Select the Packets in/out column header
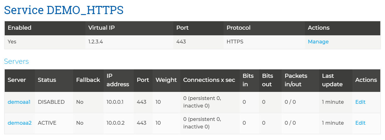385x140 pixels. tap(296, 80)
